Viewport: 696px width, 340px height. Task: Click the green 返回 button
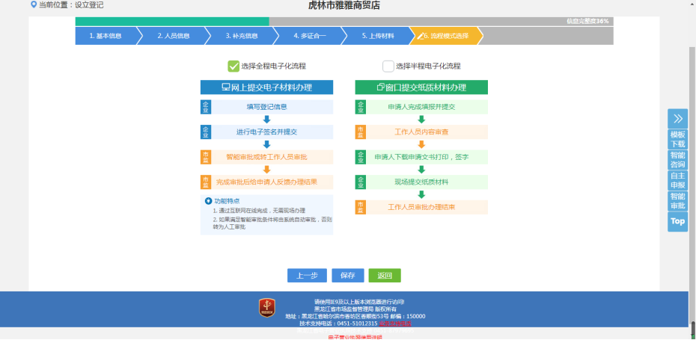pos(385,275)
